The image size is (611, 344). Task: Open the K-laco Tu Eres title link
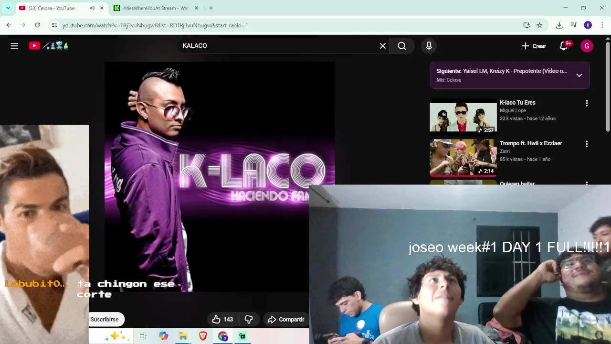click(x=517, y=103)
